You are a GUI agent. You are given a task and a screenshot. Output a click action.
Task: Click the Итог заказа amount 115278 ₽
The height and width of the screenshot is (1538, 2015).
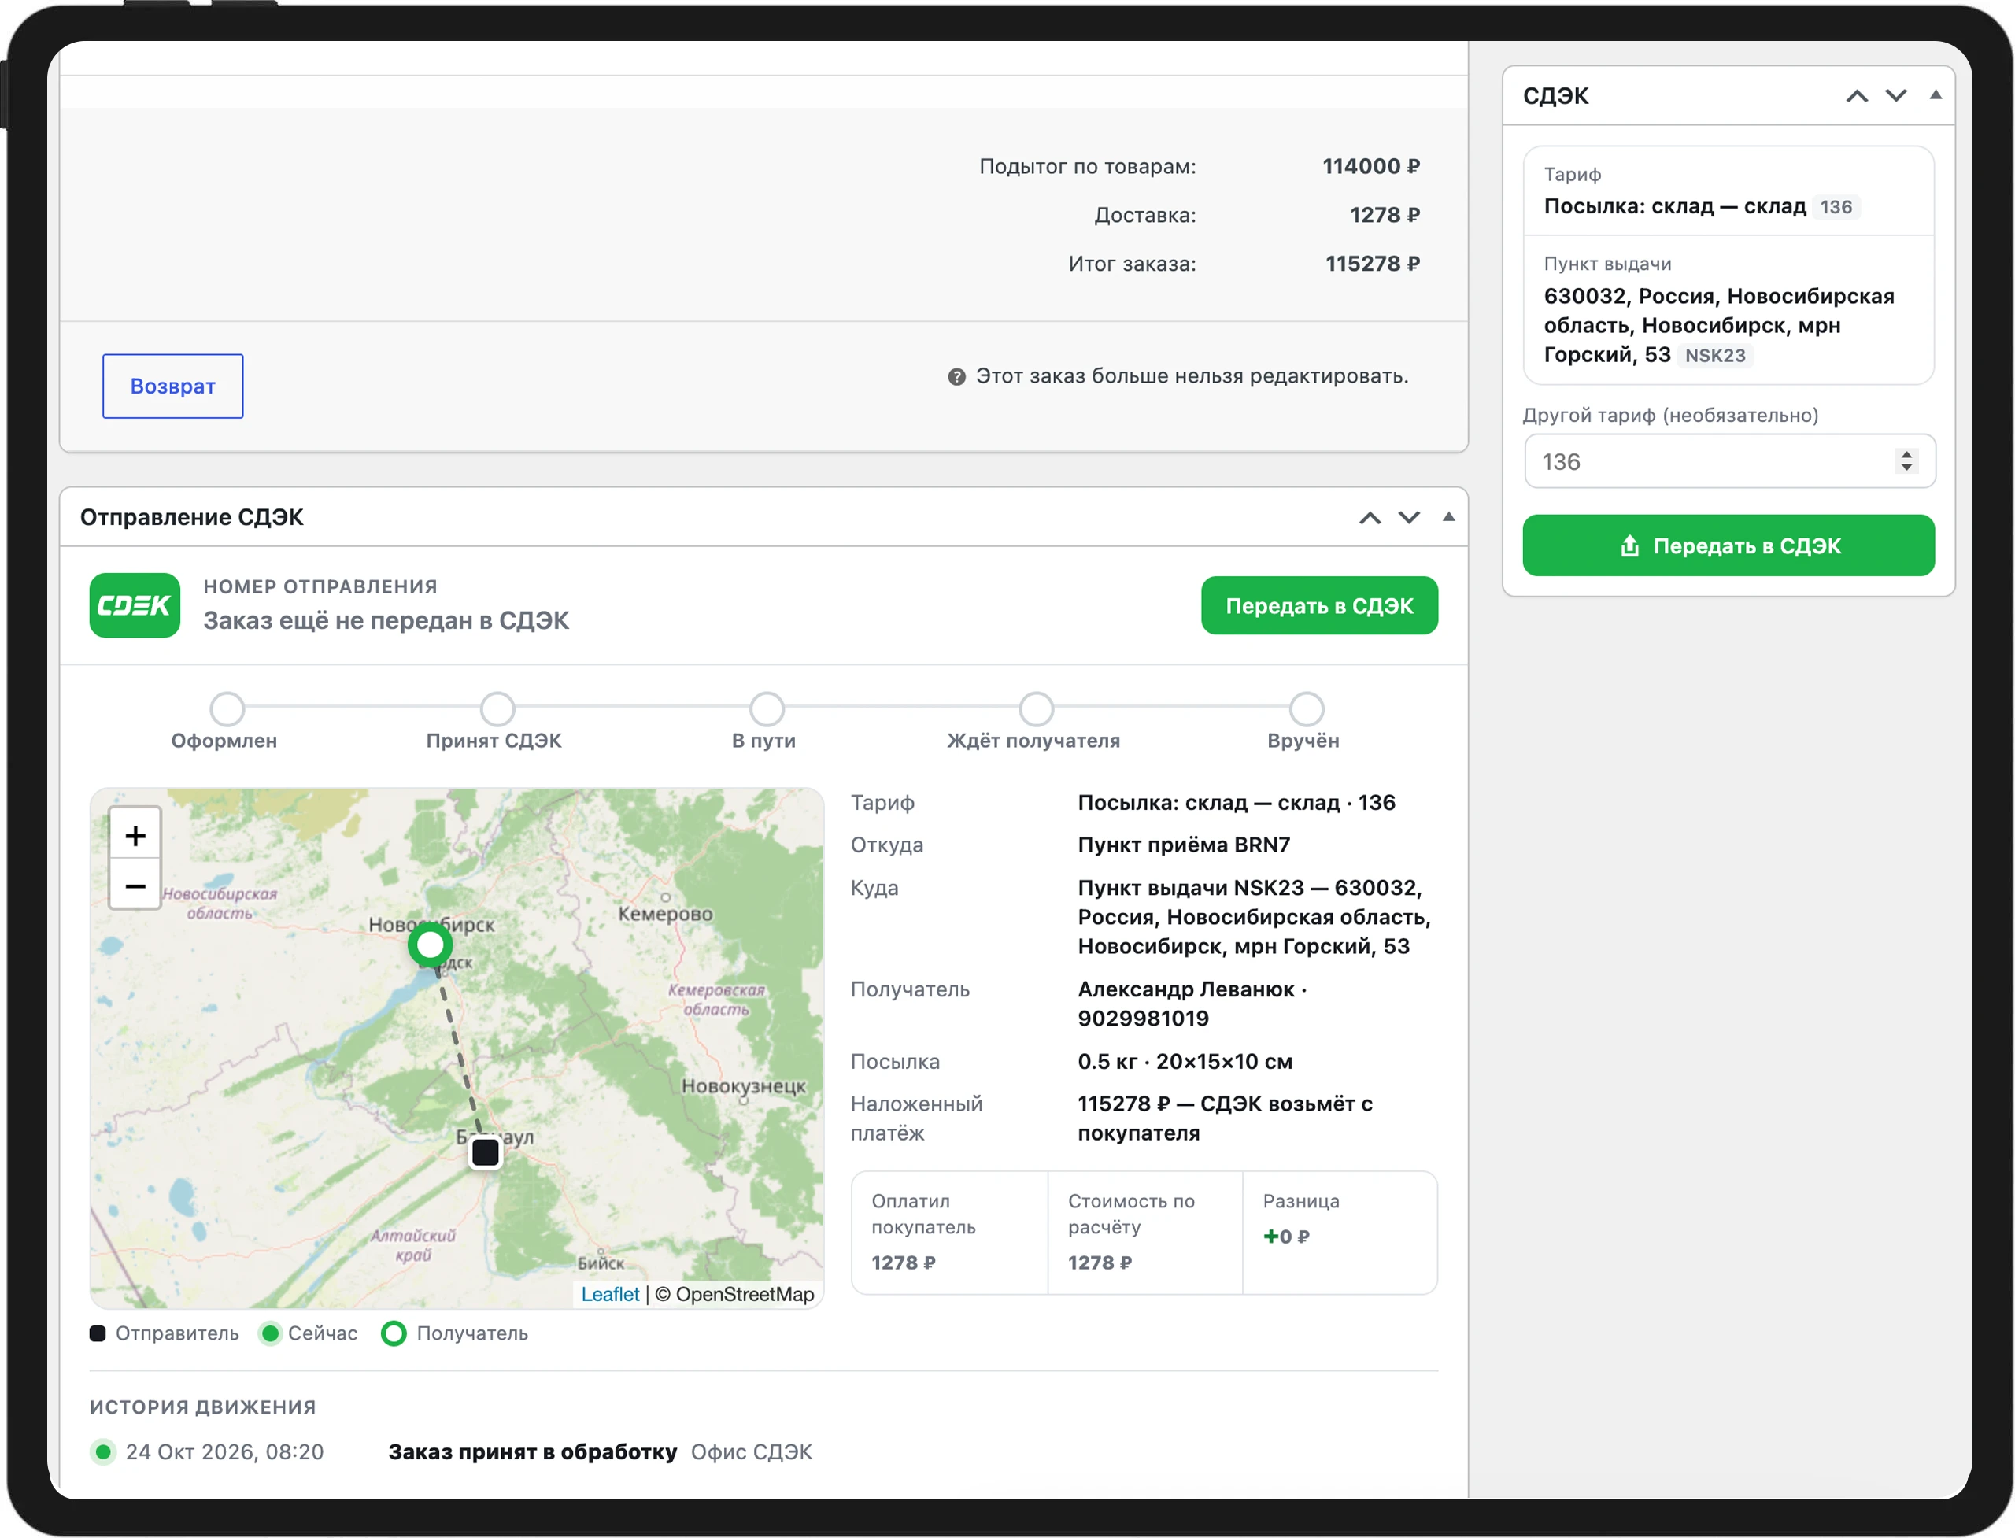pyautogui.click(x=1372, y=264)
